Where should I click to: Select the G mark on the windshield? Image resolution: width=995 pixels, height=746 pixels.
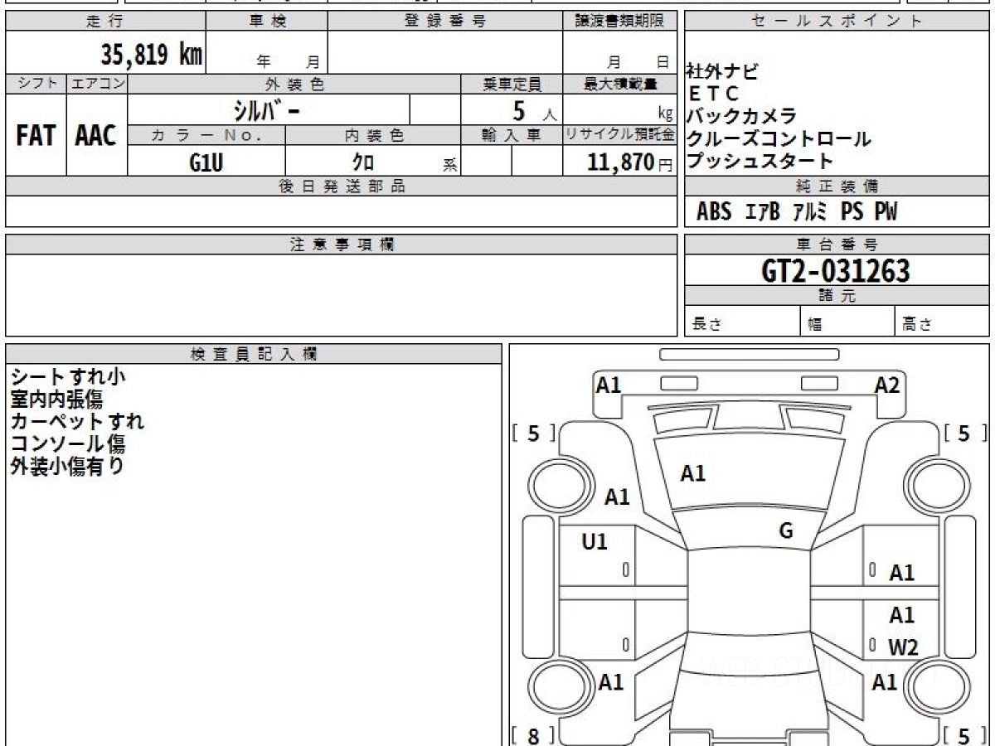[x=786, y=531]
